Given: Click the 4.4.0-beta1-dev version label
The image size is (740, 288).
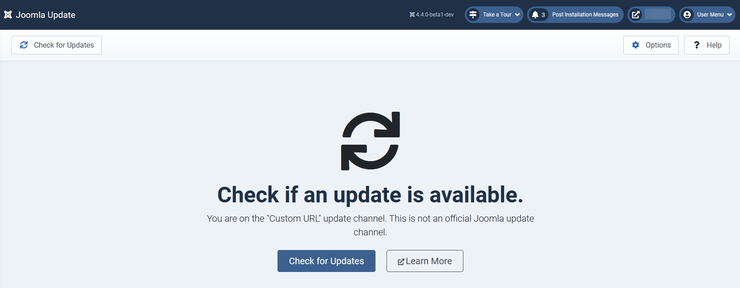Looking at the screenshot, I should [432, 15].
